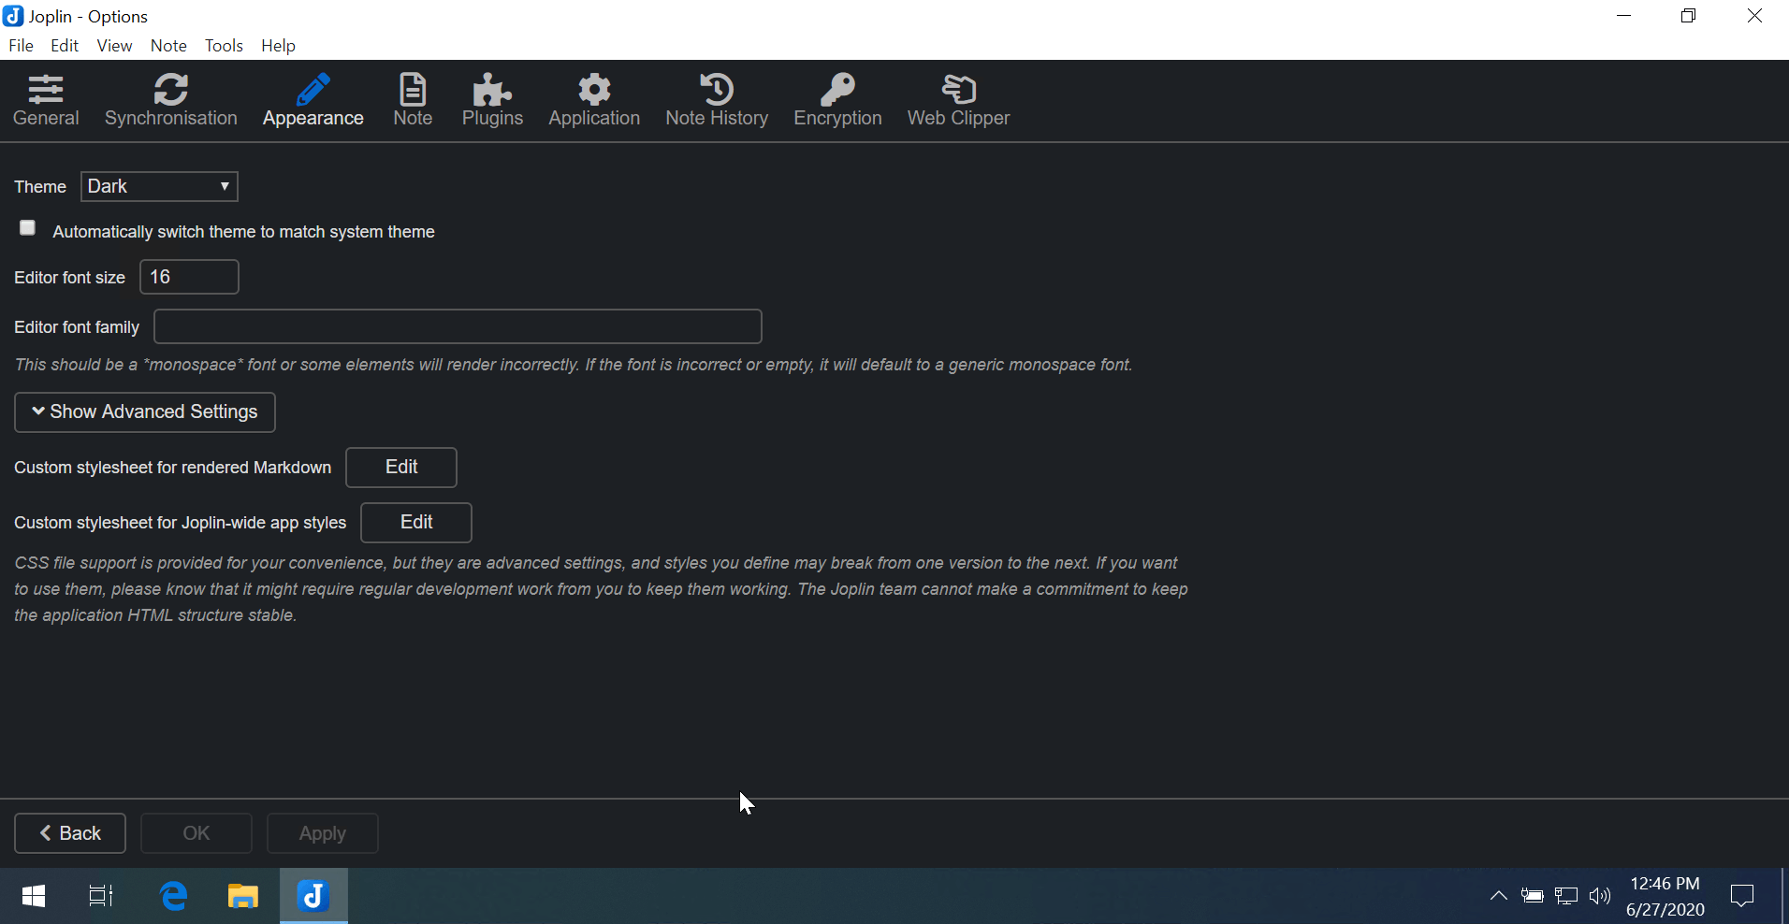Open Joplin from the taskbar
This screenshot has width=1789, height=924.
click(x=313, y=895)
